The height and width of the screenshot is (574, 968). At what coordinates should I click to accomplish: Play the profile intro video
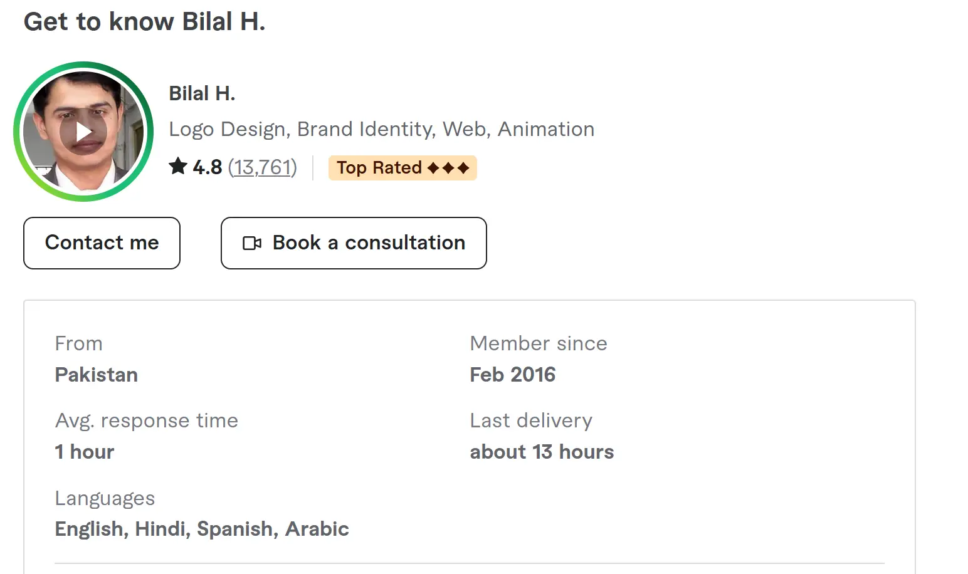click(83, 132)
